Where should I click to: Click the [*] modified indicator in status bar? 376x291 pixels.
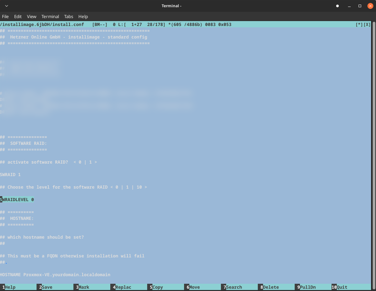[359, 25]
